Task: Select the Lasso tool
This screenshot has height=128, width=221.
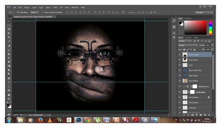Action: (x=9, y=29)
